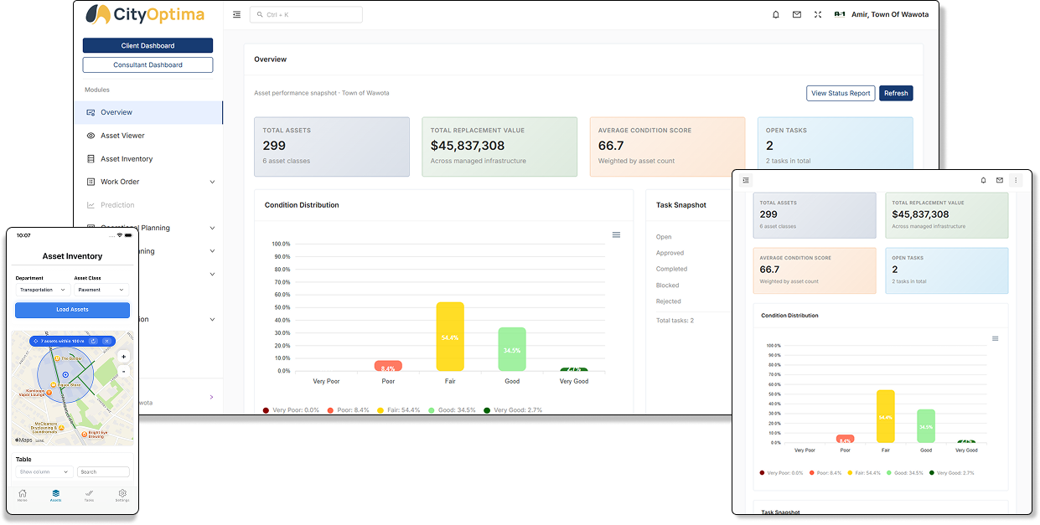This screenshot has height=525, width=1040.
Task: Open the Asset Class dropdown showing Pavement
Action: (x=101, y=290)
